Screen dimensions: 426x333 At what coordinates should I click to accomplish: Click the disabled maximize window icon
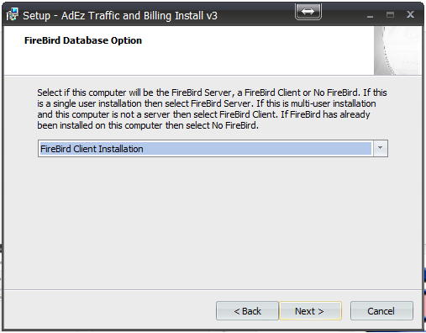click(390, 14)
